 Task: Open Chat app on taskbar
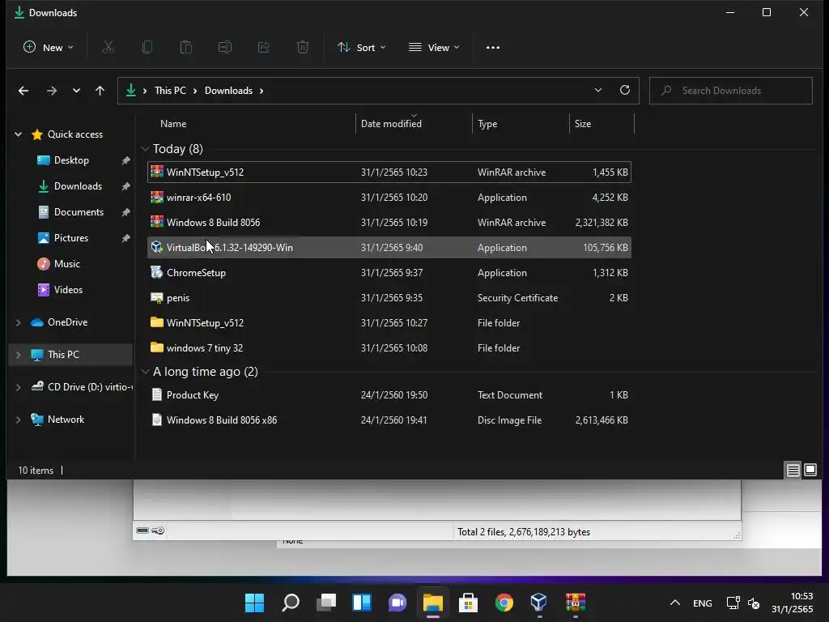[x=397, y=603]
